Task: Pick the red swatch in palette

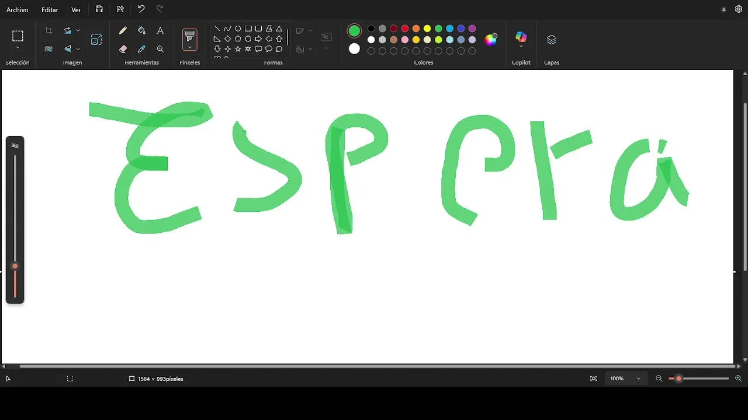Action: pos(405,29)
